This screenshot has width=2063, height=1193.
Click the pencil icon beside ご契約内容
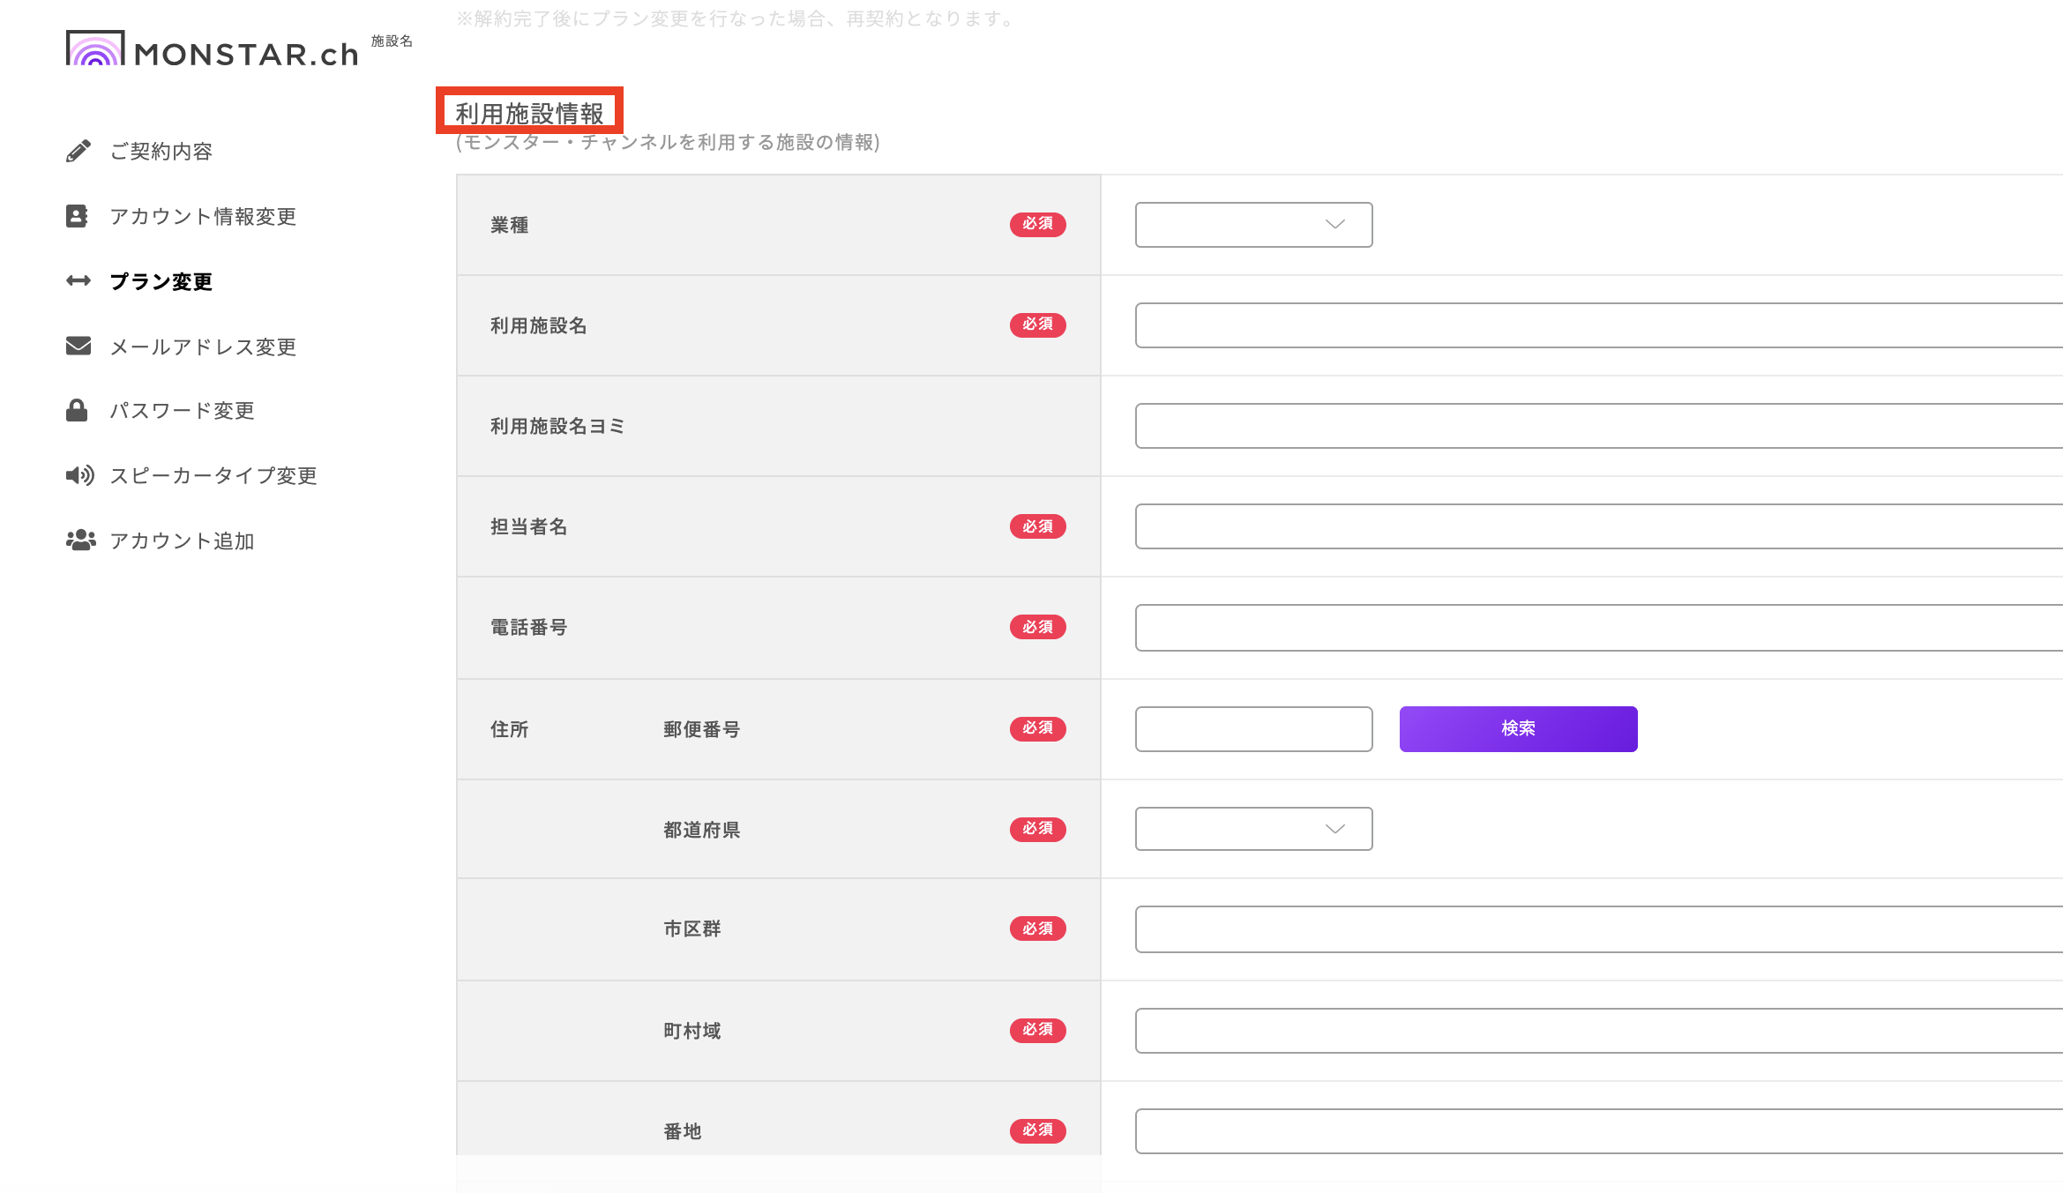(78, 151)
